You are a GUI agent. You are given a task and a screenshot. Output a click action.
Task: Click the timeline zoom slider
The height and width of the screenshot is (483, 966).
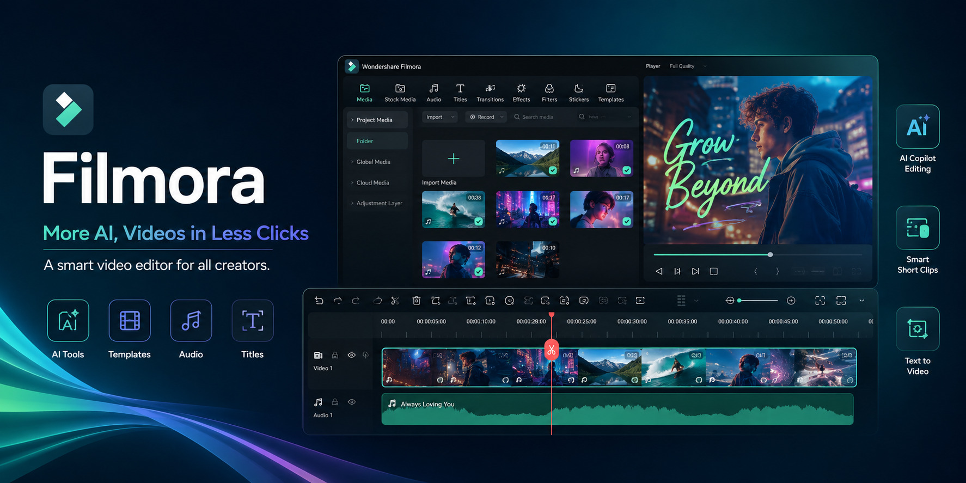click(x=759, y=301)
